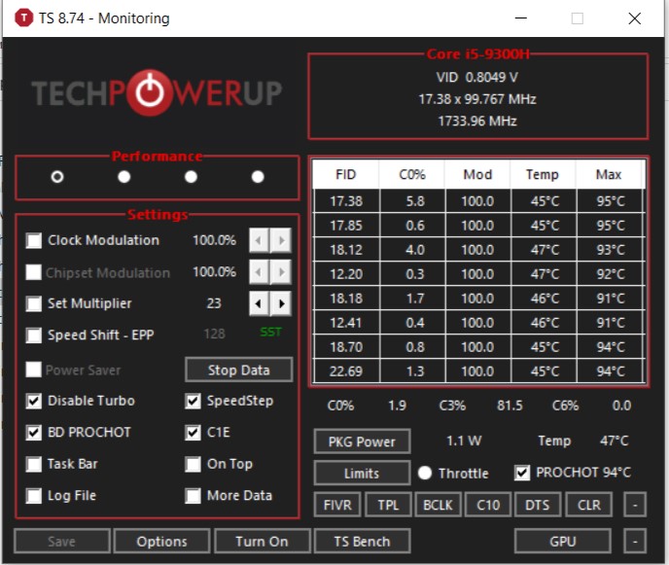This screenshot has height=565, width=669.
Task: Increase Chipset Modulation with right arrow
Action: (281, 272)
